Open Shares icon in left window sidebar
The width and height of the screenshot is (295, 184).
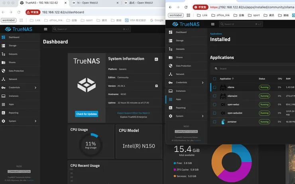[x=3, y=63]
